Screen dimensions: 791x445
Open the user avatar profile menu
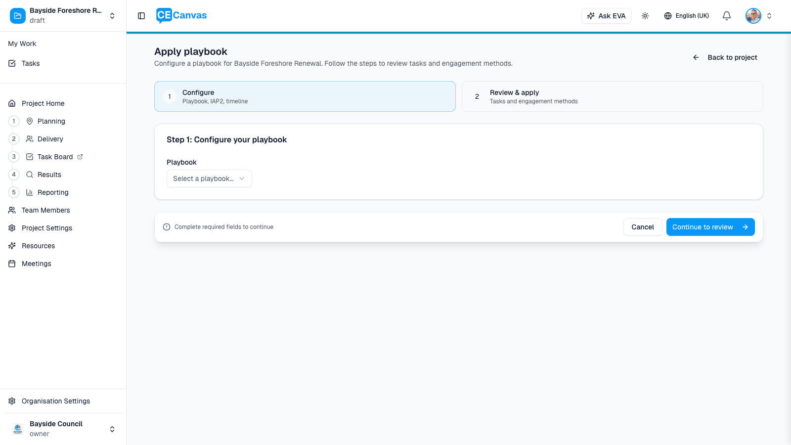[753, 16]
